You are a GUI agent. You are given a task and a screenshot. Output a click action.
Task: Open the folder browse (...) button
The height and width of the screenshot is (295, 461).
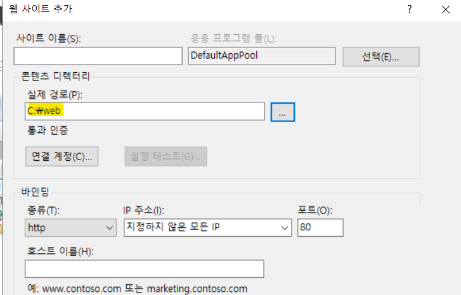coord(283,112)
